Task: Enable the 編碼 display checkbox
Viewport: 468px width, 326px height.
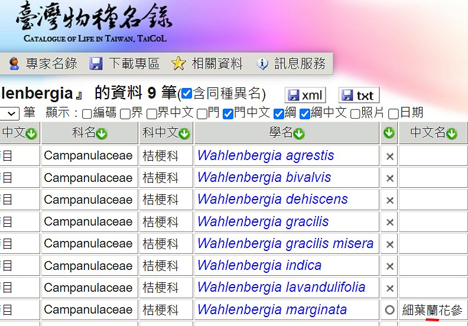Action: [x=87, y=113]
